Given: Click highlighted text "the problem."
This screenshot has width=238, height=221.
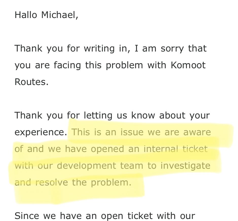Looking at the screenshot, I should point(102,182).
